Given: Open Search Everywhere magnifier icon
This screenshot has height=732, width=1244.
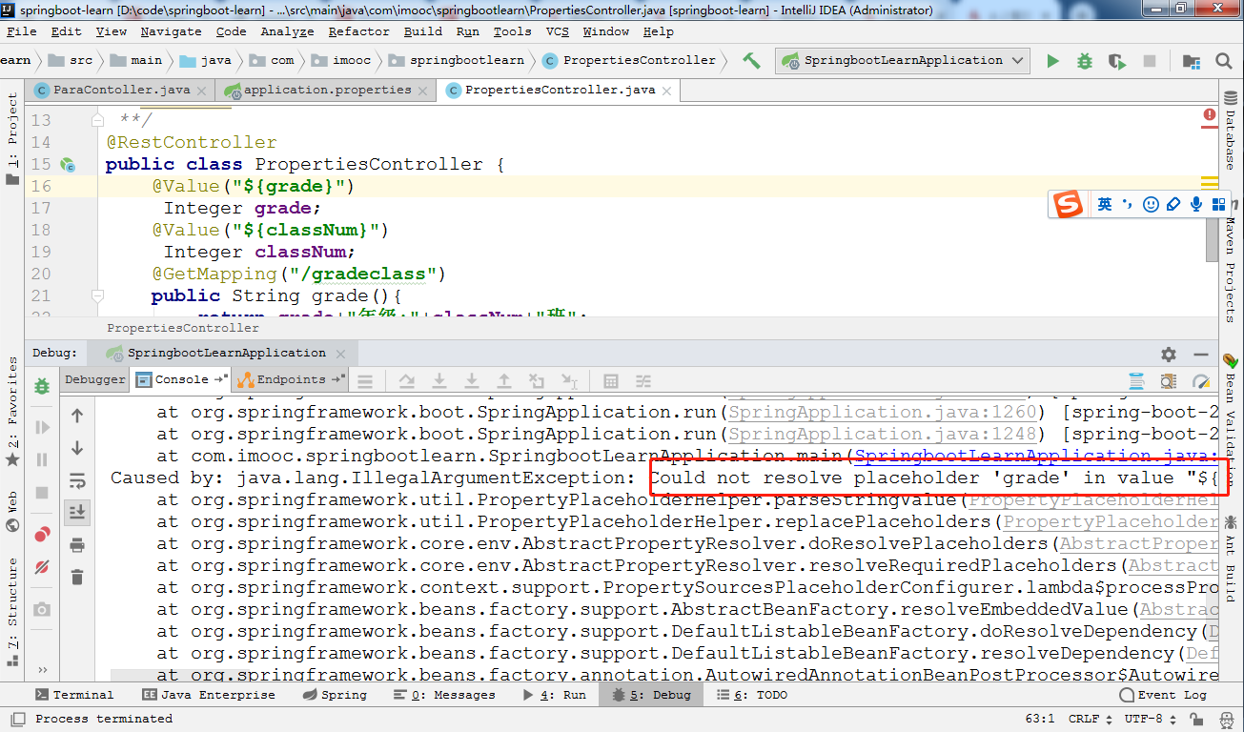Looking at the screenshot, I should point(1223,61).
